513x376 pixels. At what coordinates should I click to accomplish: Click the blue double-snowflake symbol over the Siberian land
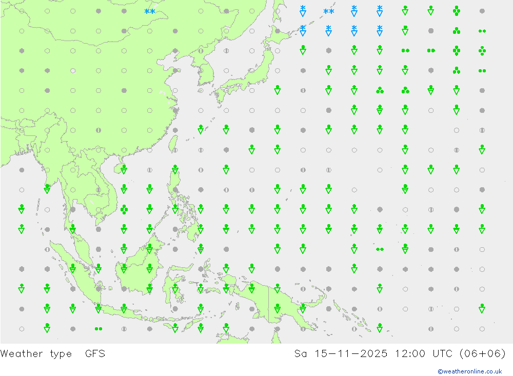pos(149,11)
